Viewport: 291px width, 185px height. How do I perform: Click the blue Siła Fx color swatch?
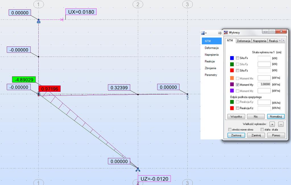(232, 58)
